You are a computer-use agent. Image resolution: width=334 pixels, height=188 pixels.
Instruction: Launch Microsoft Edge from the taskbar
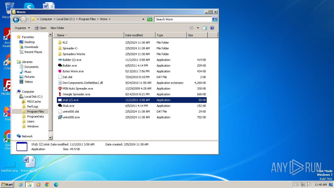(56, 185)
